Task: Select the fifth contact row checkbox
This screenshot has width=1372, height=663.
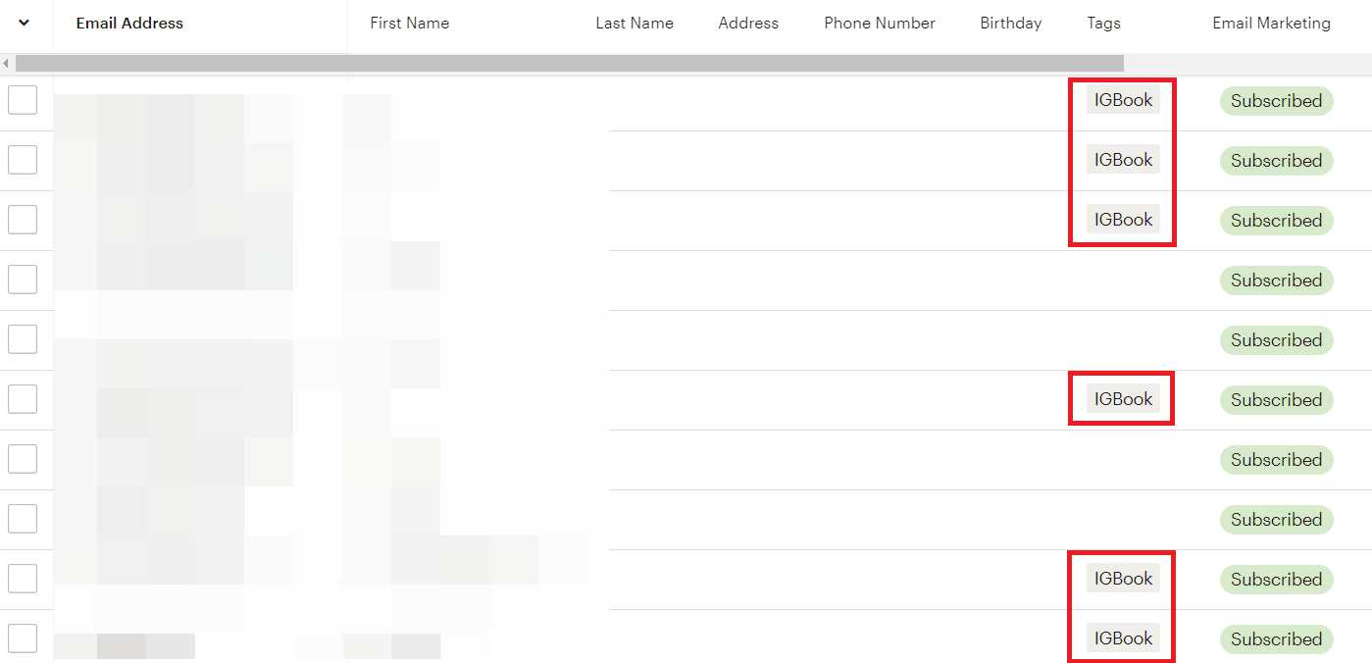Action: point(23,339)
